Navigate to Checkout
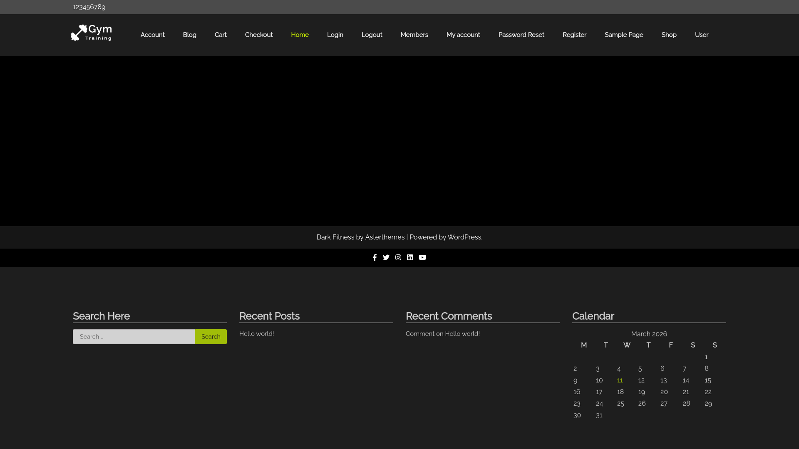Image resolution: width=799 pixels, height=449 pixels. coord(259,35)
